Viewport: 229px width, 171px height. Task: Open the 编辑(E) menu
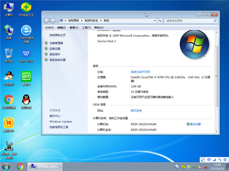tap(62, 27)
